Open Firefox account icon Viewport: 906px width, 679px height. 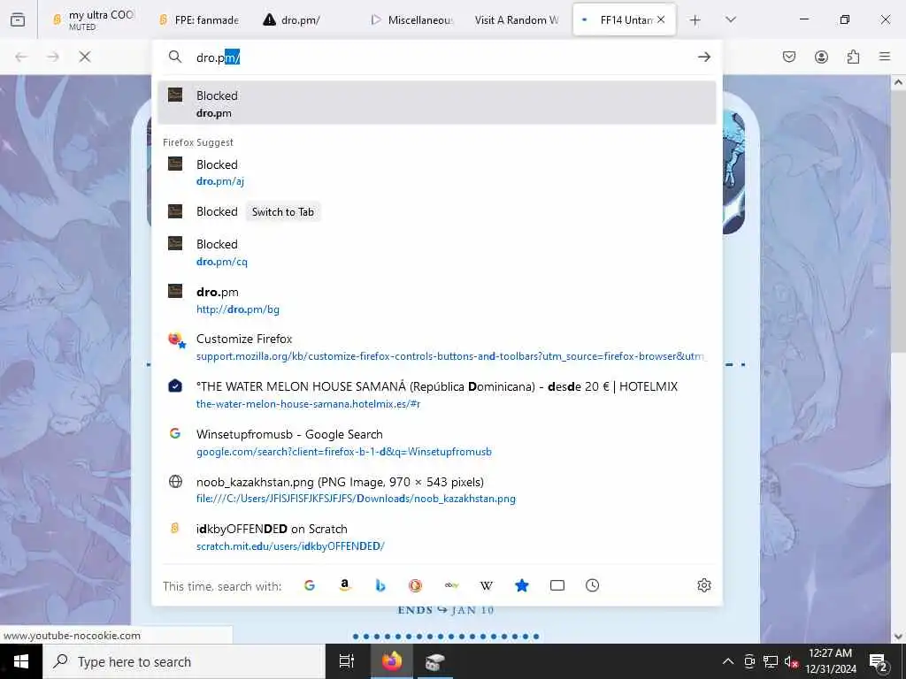coord(821,57)
